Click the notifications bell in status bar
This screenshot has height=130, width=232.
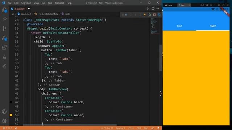[x=158, y=128]
